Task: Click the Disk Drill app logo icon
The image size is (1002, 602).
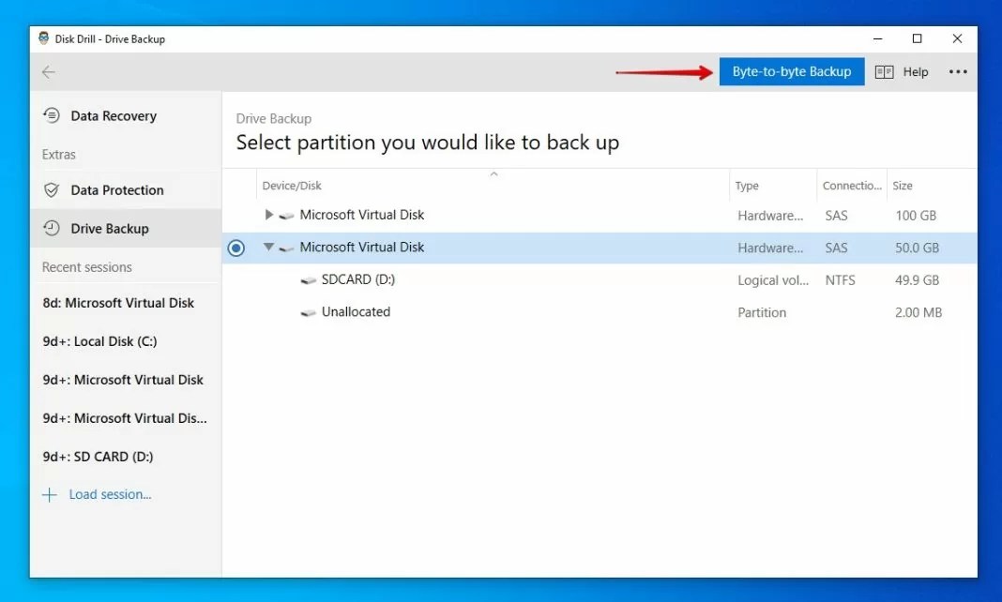Action: coord(43,38)
